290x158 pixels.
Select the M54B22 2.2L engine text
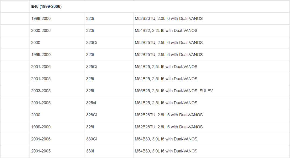click(x=166, y=31)
